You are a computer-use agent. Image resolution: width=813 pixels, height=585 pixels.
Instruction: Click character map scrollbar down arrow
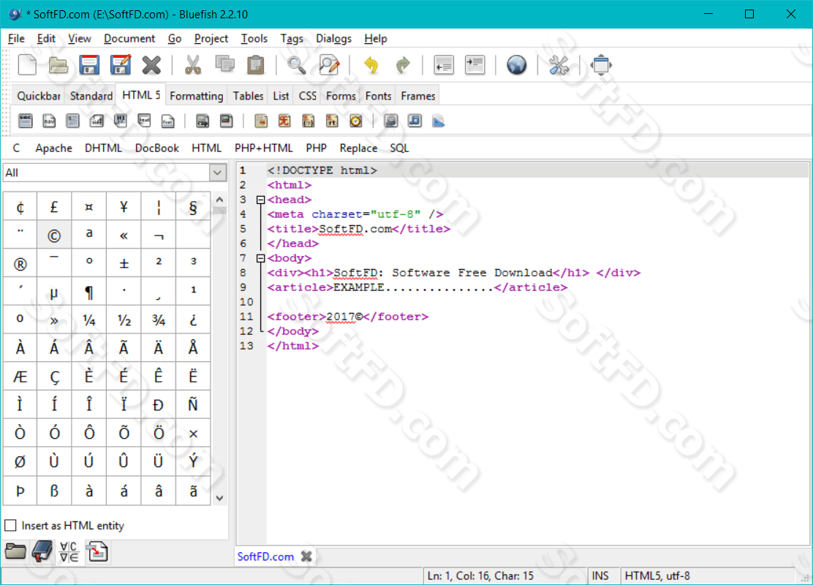(x=220, y=498)
